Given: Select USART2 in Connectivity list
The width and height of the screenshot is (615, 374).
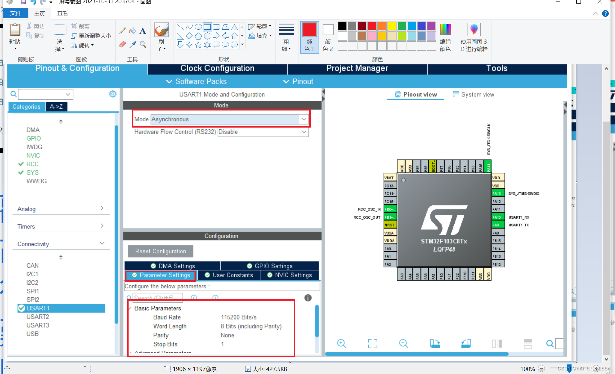Looking at the screenshot, I should point(37,317).
